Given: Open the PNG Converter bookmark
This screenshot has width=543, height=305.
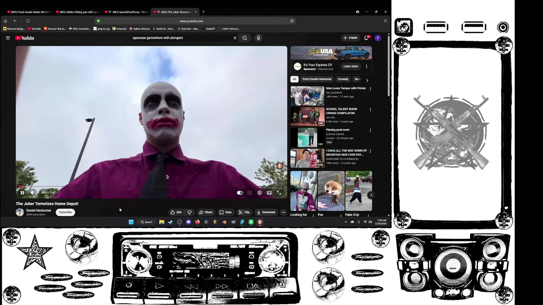Looking at the screenshot, I should click(79, 29).
